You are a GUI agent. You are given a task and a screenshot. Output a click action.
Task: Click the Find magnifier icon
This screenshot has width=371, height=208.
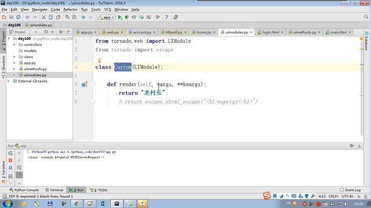click(x=67, y=17)
